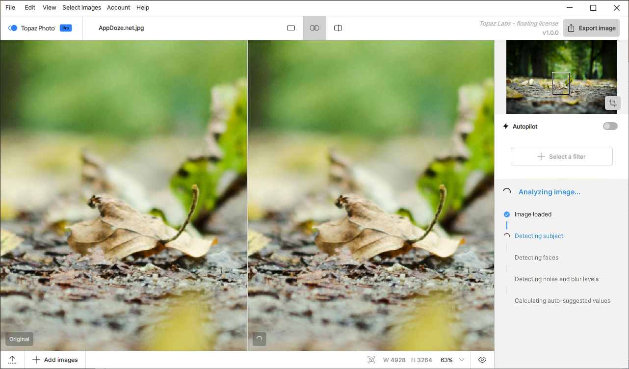Click the upload arrow icon at bottom left
This screenshot has height=369, width=629.
[12, 360]
